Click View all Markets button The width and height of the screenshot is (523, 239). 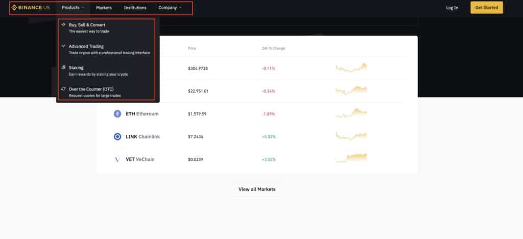257,189
